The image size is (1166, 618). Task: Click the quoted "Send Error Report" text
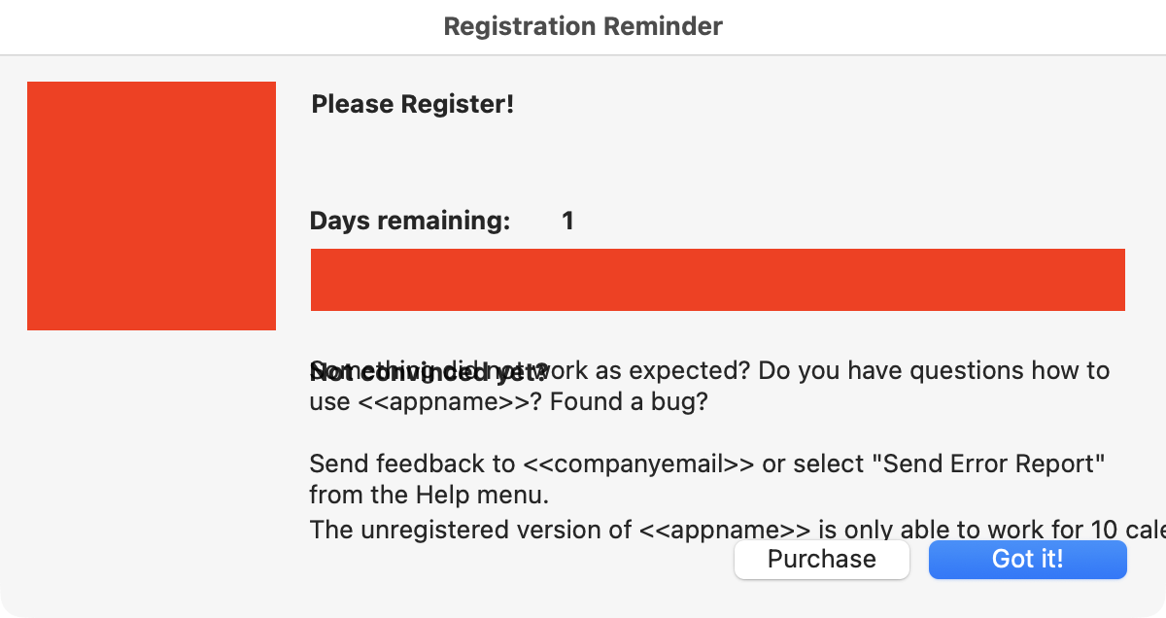pyautogui.click(x=988, y=463)
